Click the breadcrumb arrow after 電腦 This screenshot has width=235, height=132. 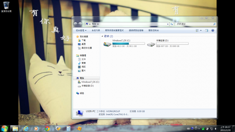pyautogui.click(x=98, y=24)
